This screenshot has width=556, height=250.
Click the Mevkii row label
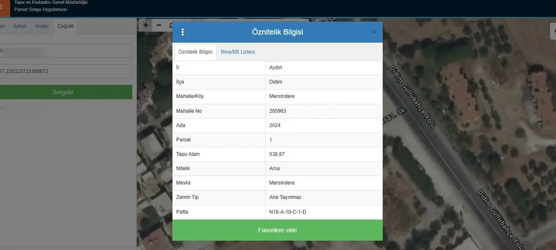pos(183,183)
